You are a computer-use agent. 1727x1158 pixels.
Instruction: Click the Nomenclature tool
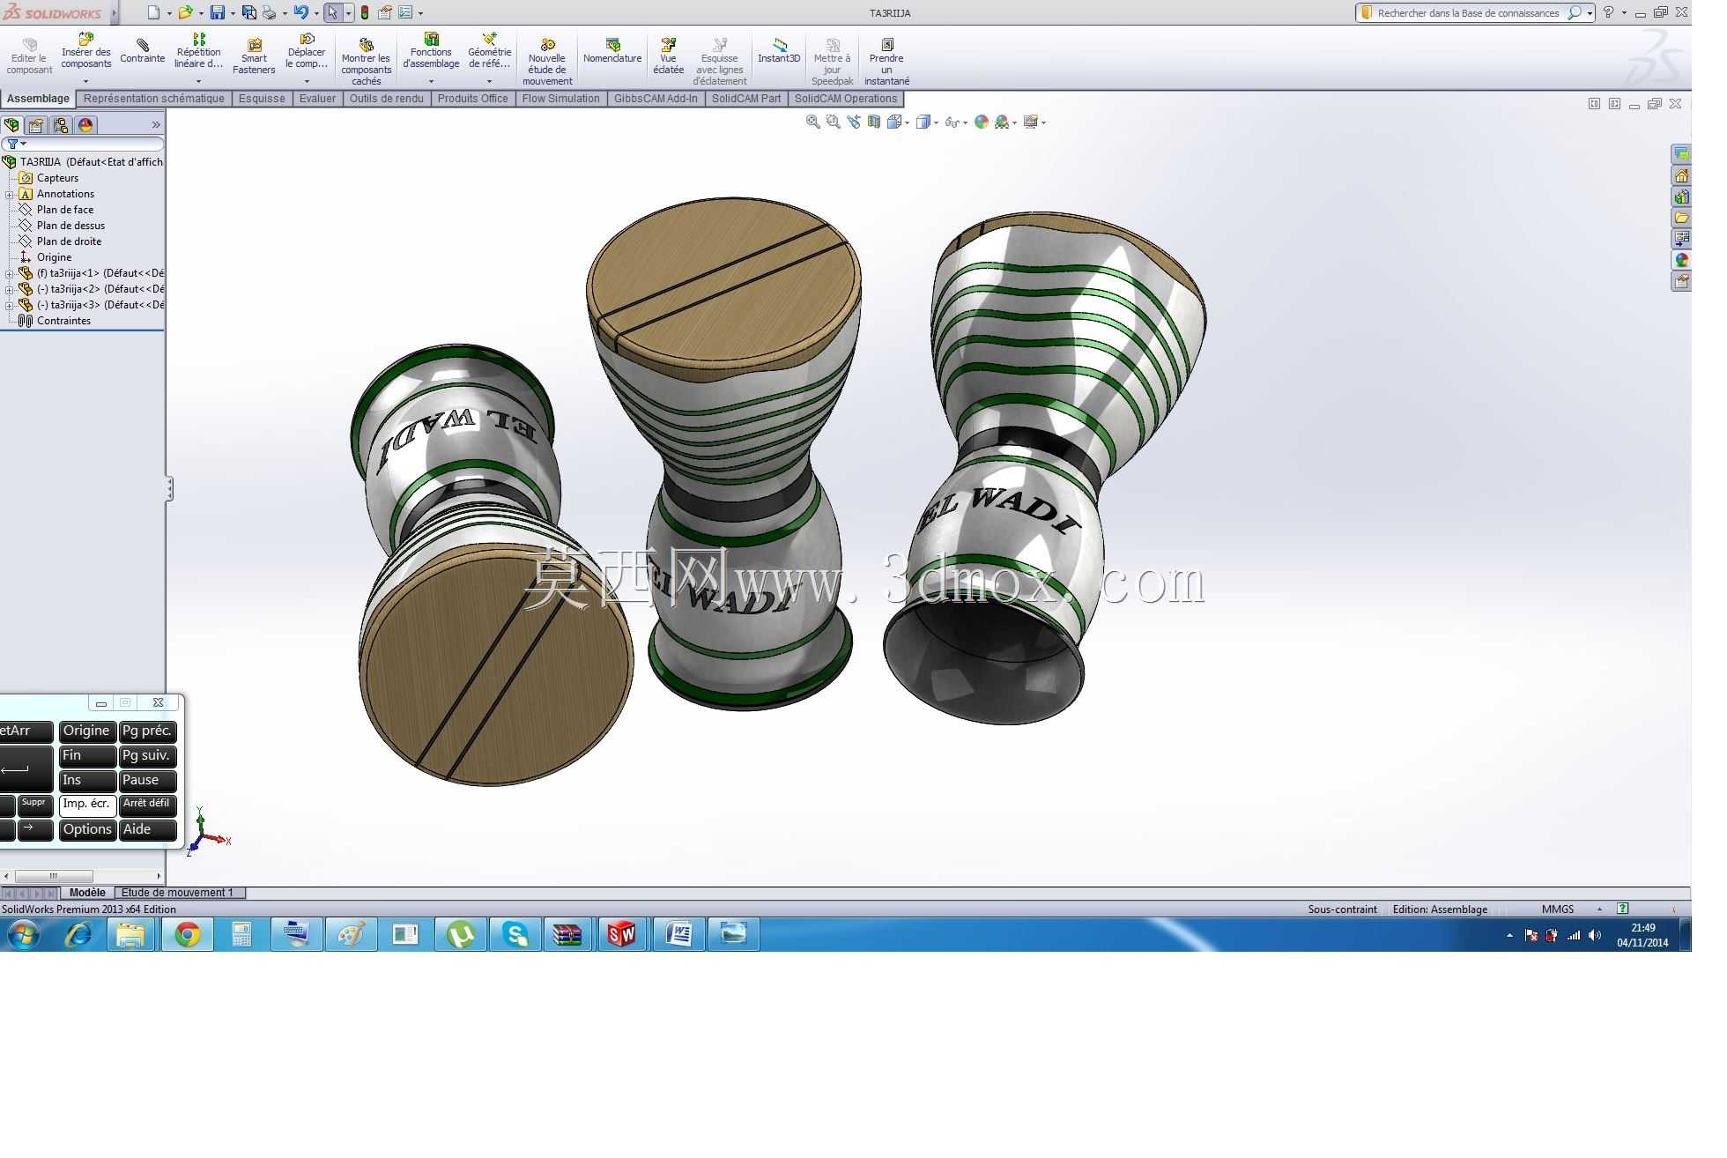pyautogui.click(x=612, y=52)
